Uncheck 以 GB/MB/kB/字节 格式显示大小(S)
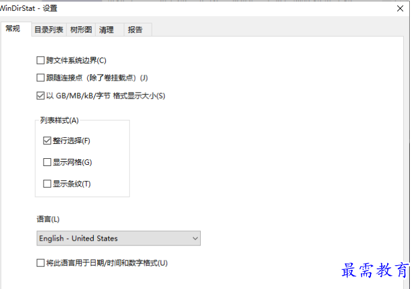Image resolution: width=414 pixels, height=289 pixels. (x=41, y=96)
